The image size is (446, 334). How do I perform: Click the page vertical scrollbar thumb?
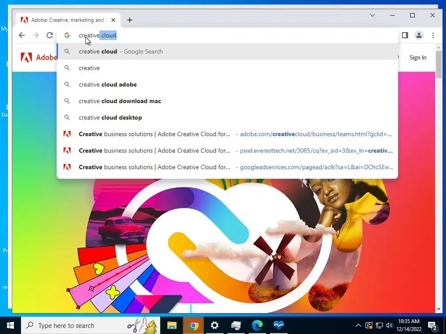click(439, 64)
